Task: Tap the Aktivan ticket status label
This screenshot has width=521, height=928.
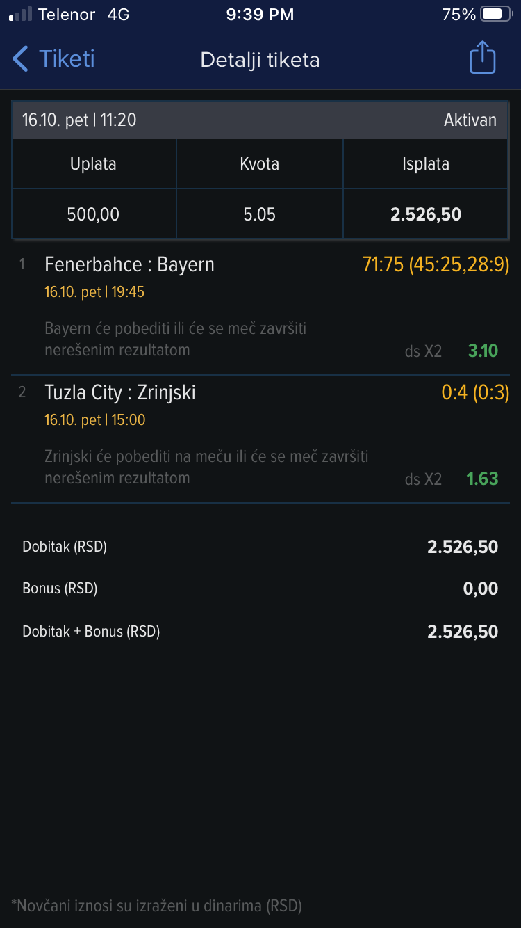Action: coord(470,120)
